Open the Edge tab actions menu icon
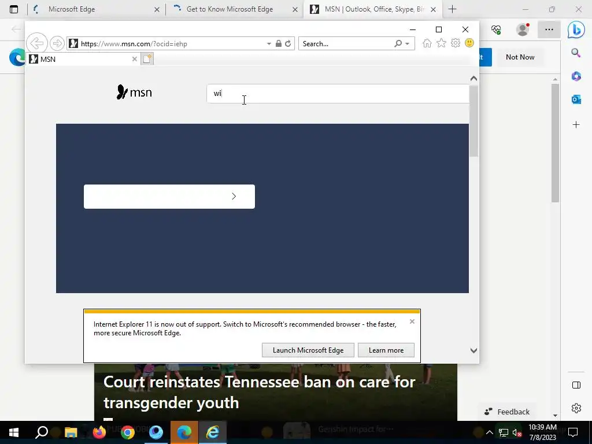Image resolution: width=592 pixels, height=444 pixels. 14,9
